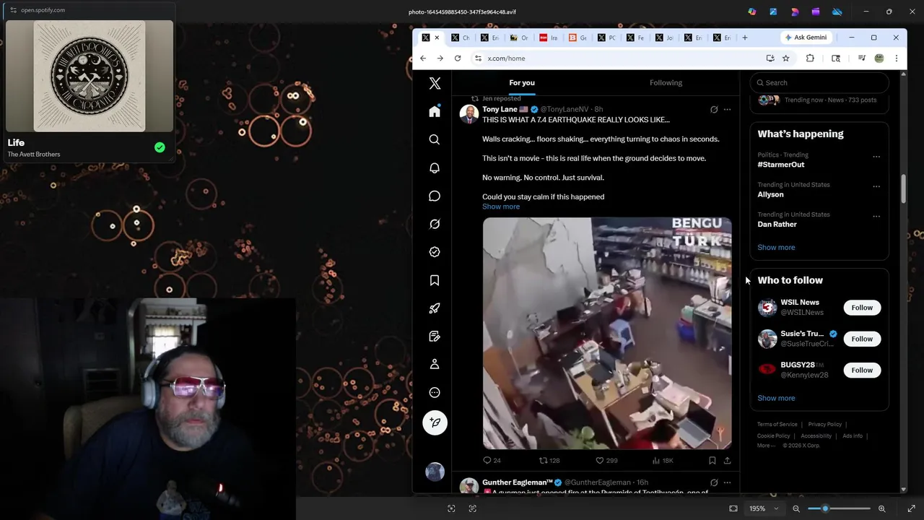The width and height of the screenshot is (924, 520).
Task: Bookmark Tony Lane's earthquake post
Action: point(712,460)
